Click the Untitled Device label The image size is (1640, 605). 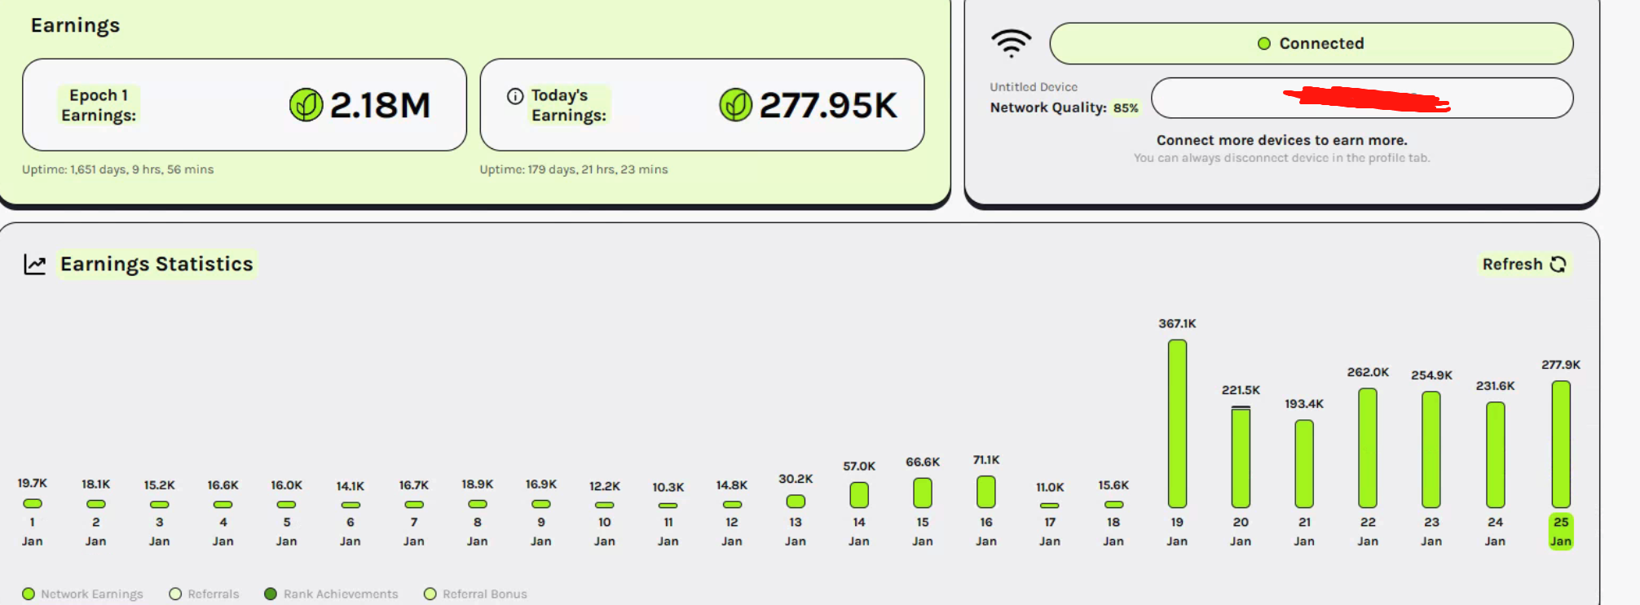pyautogui.click(x=1034, y=87)
